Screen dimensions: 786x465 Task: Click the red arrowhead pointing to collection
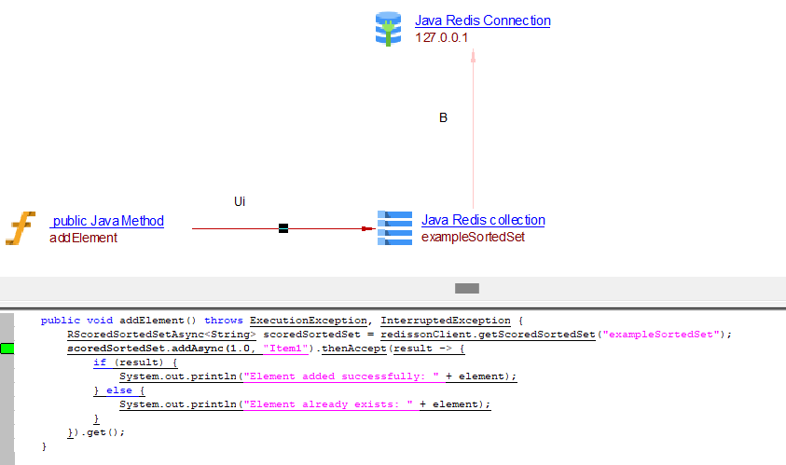366,228
